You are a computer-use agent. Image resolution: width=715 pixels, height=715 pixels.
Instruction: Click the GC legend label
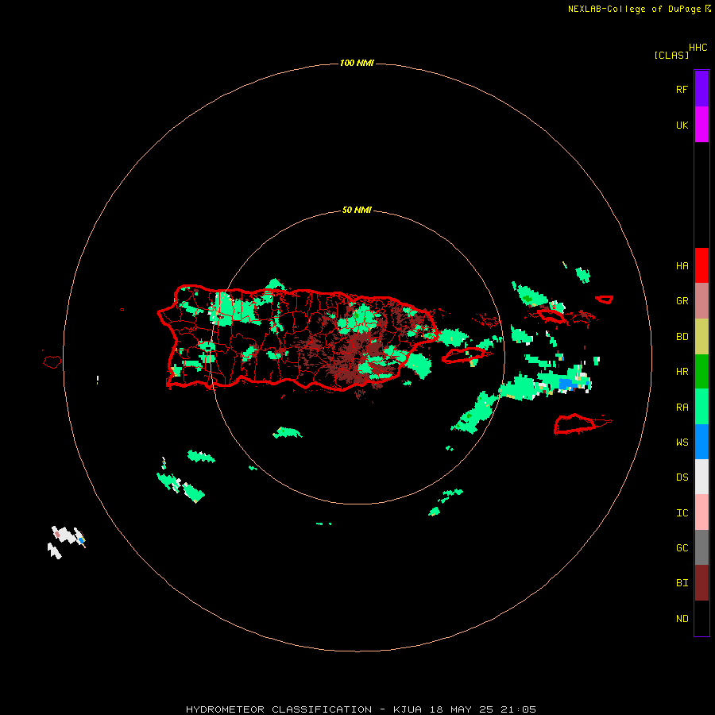coord(682,548)
